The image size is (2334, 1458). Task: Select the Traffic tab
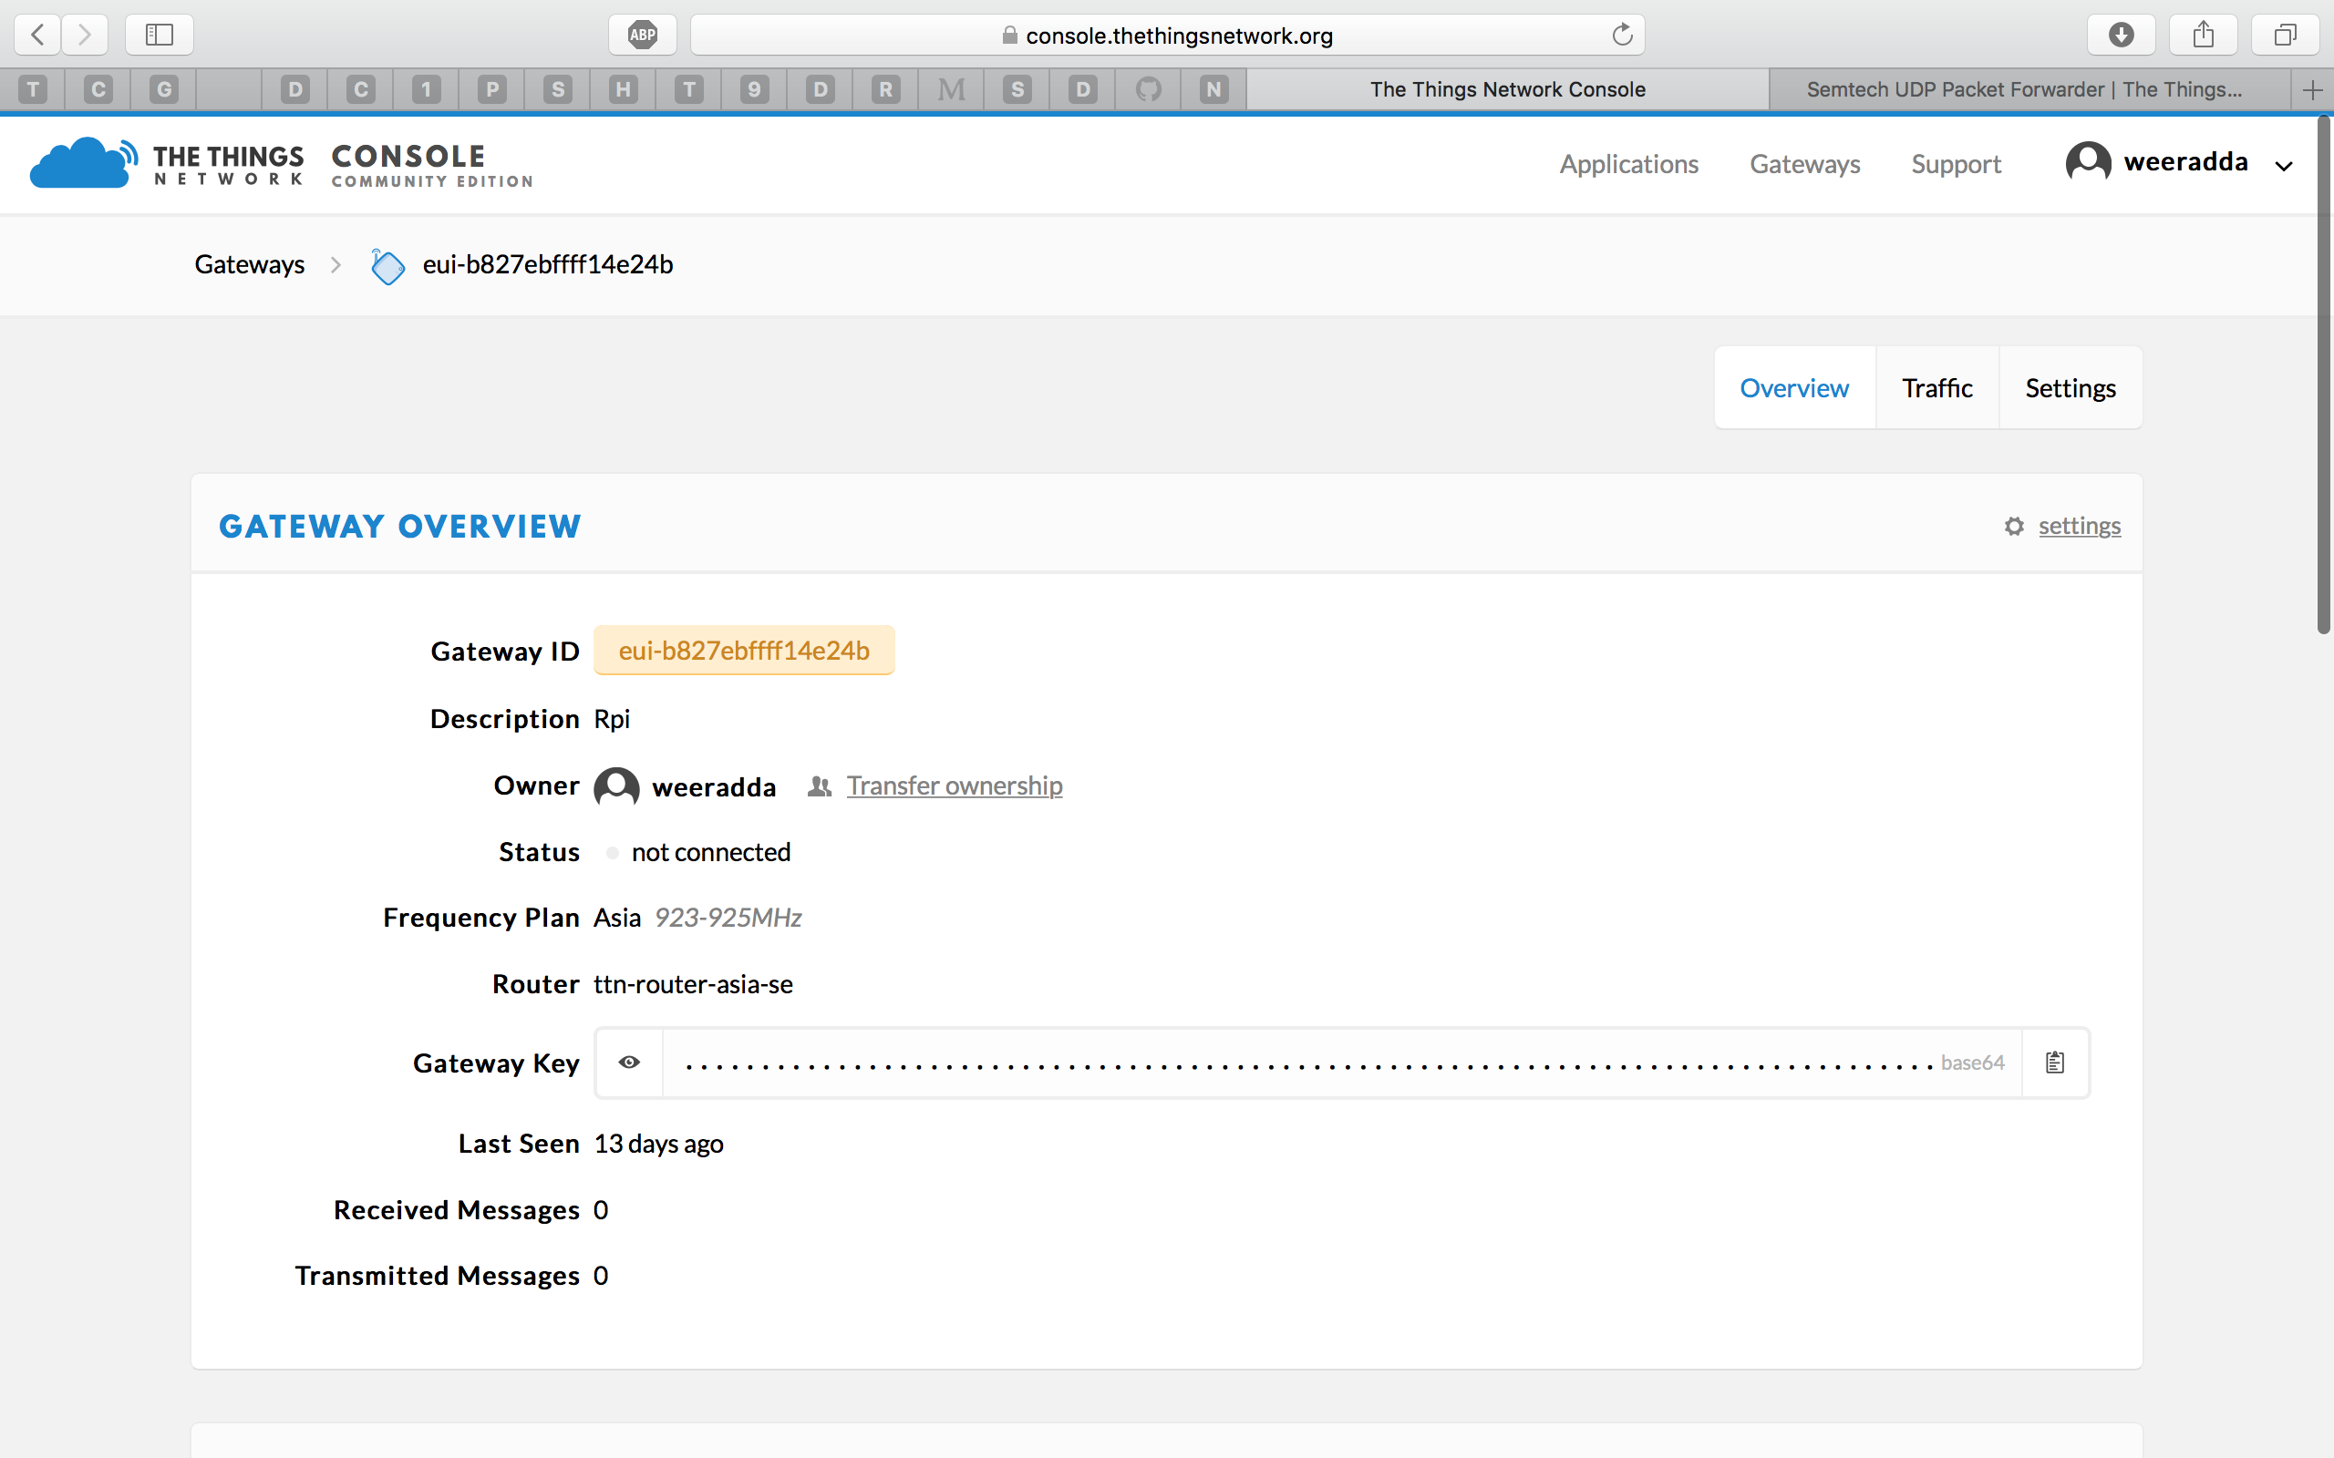coord(1936,387)
